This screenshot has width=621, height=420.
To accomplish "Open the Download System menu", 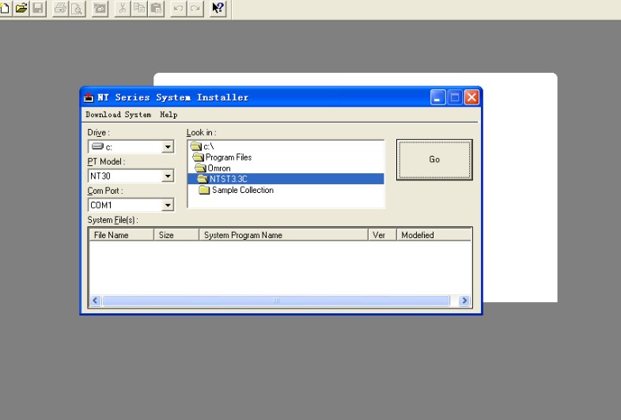I will (119, 115).
